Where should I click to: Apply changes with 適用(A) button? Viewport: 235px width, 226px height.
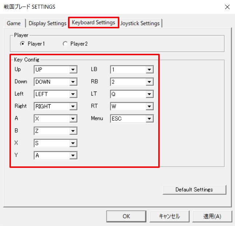(212, 216)
